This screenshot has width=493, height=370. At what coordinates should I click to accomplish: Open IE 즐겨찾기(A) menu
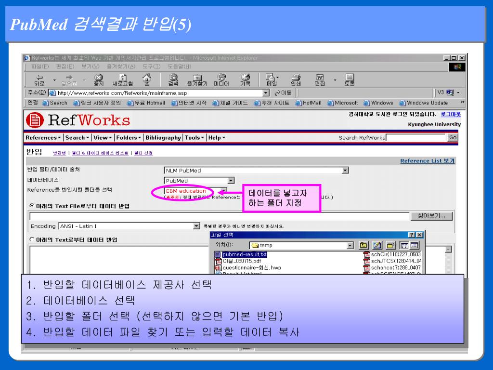click(121, 66)
